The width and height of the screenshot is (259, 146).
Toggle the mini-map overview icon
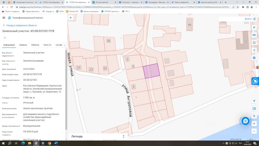[254, 108]
